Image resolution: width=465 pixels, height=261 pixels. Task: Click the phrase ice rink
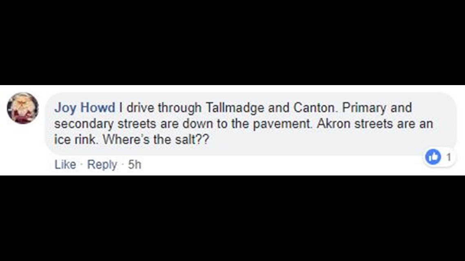coord(76,139)
